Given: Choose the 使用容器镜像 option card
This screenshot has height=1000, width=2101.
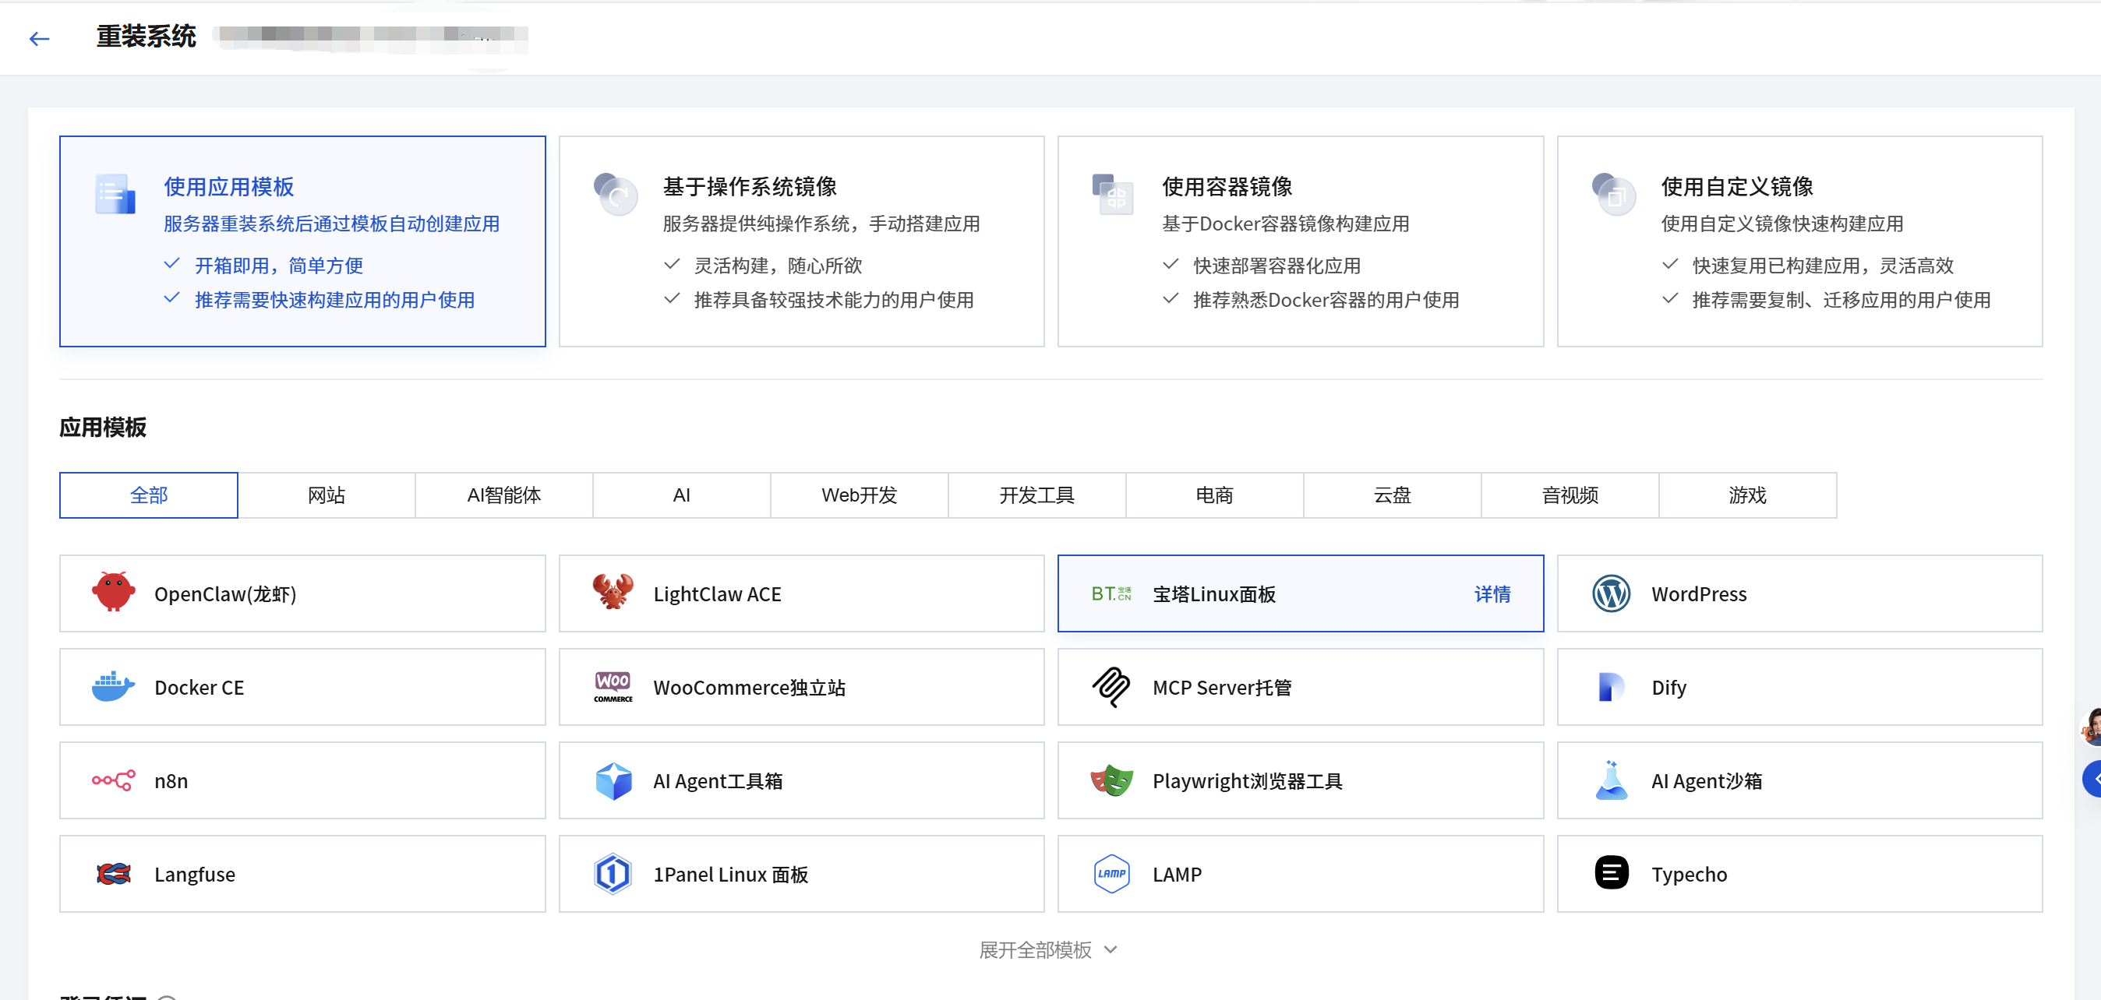Looking at the screenshot, I should click(1300, 241).
